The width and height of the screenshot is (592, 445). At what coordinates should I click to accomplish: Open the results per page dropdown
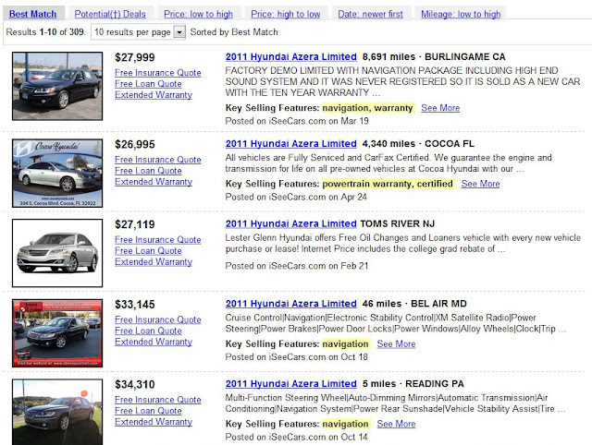point(138,32)
